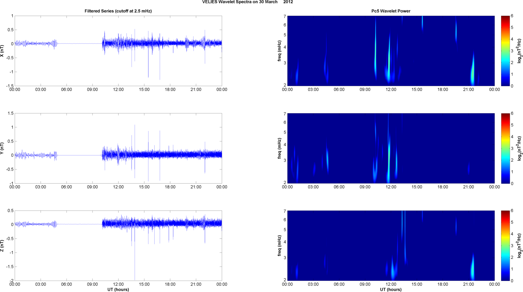Click 'UT (hours)' label under the Z time series
Viewport: 523px width, 292px height.
[x=118, y=290]
